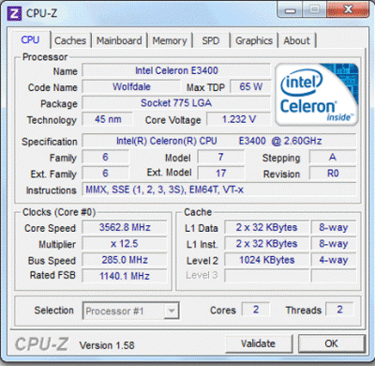
Task: Click the Model value 7
Action: 221,157
